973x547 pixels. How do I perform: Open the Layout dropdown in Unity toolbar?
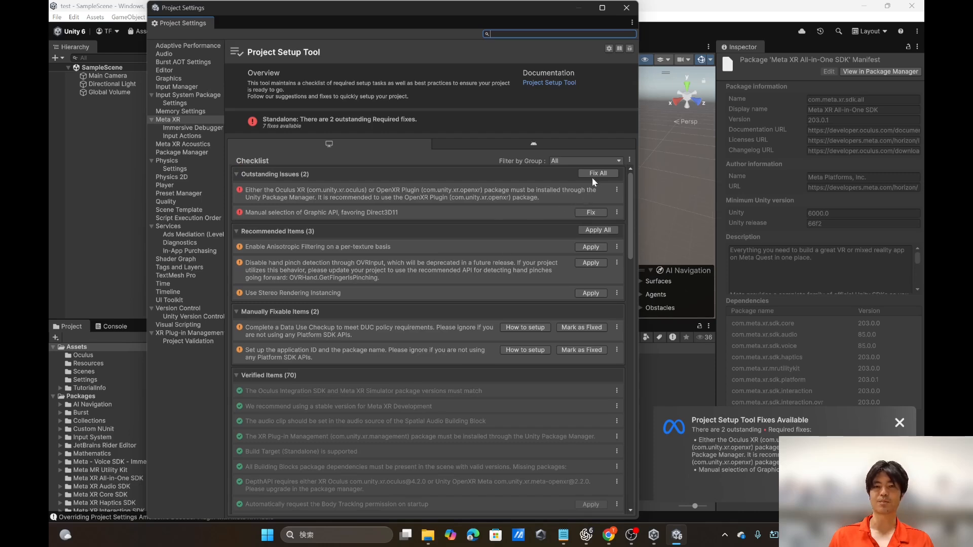[x=869, y=31]
